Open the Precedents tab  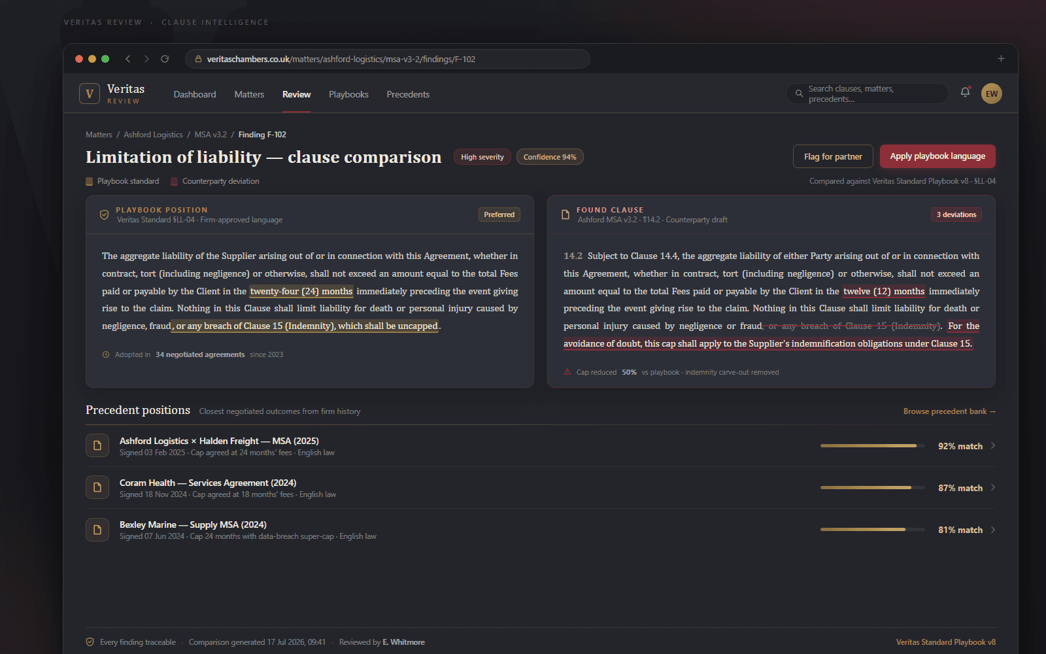pos(408,94)
